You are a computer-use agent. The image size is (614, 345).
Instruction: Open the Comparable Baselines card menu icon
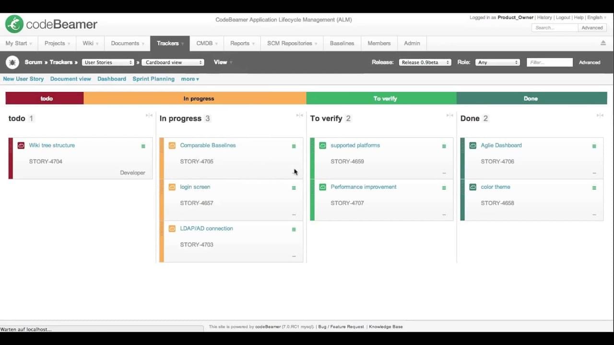pos(294,146)
